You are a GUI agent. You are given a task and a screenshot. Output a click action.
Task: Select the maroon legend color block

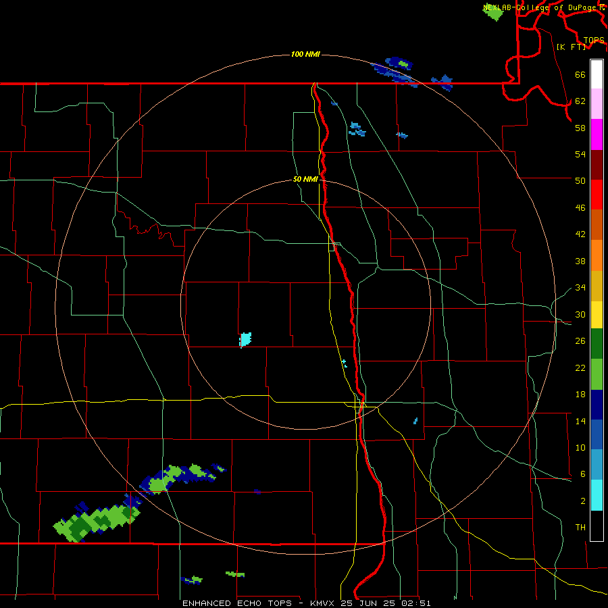tap(597, 165)
